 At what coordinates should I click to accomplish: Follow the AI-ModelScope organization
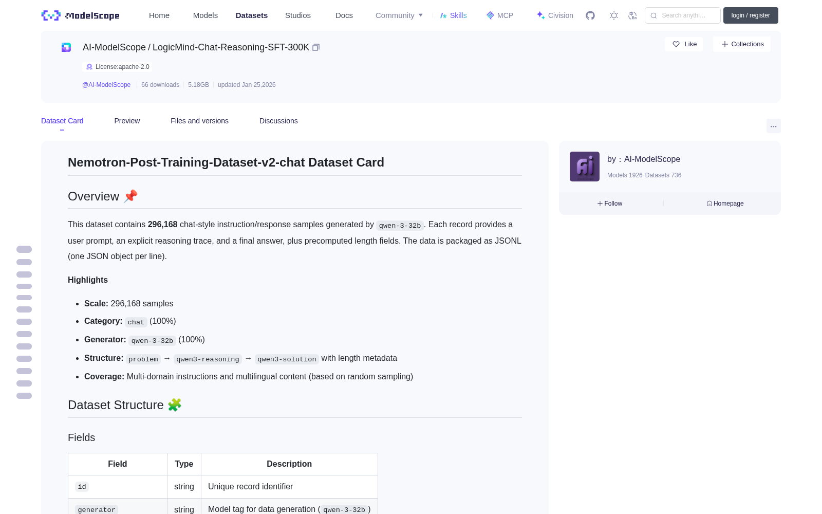click(610, 204)
